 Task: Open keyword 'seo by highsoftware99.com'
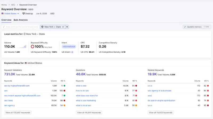(x=17, y=86)
